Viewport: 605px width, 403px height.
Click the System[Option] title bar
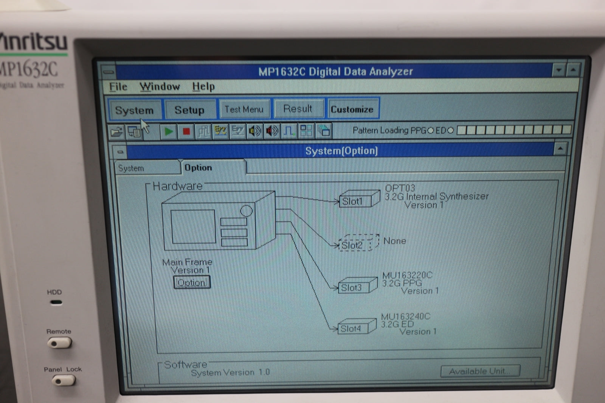tap(340, 151)
